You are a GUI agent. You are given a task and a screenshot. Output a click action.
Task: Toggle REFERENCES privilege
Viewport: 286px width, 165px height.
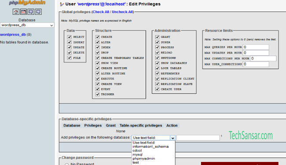point(157,73)
